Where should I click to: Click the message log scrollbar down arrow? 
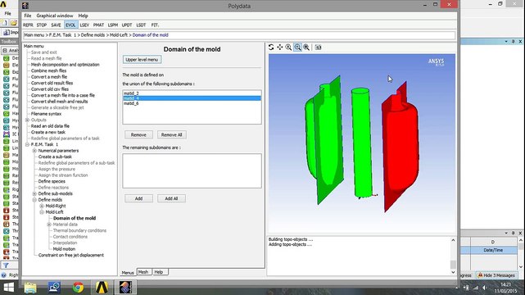coord(453,272)
